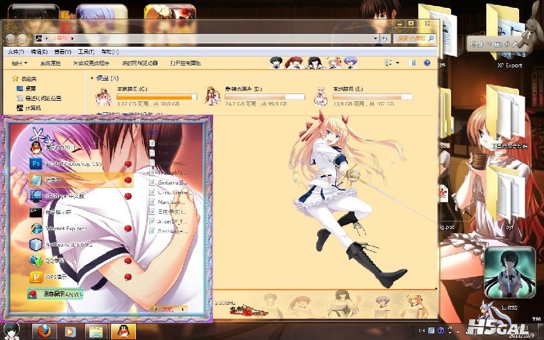
Task: Open the Tools (T) menu
Action: (86, 52)
